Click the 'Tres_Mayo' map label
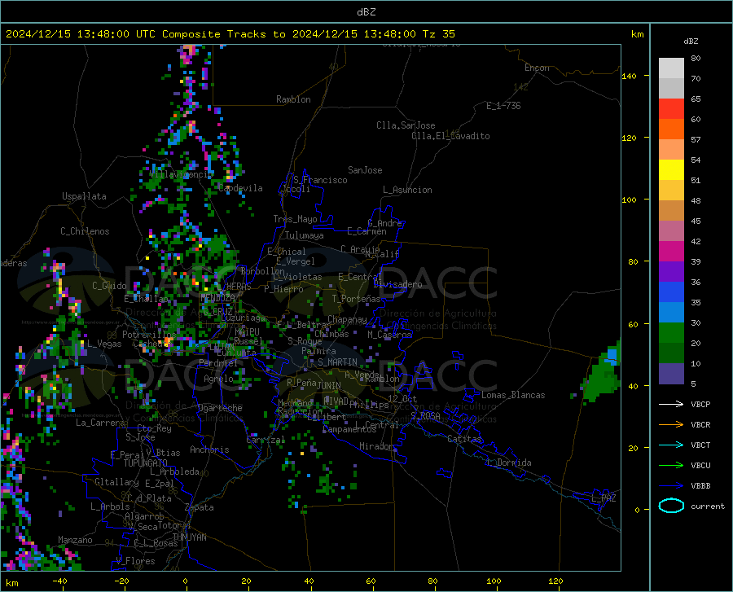The height and width of the screenshot is (592, 733). pyautogui.click(x=295, y=219)
